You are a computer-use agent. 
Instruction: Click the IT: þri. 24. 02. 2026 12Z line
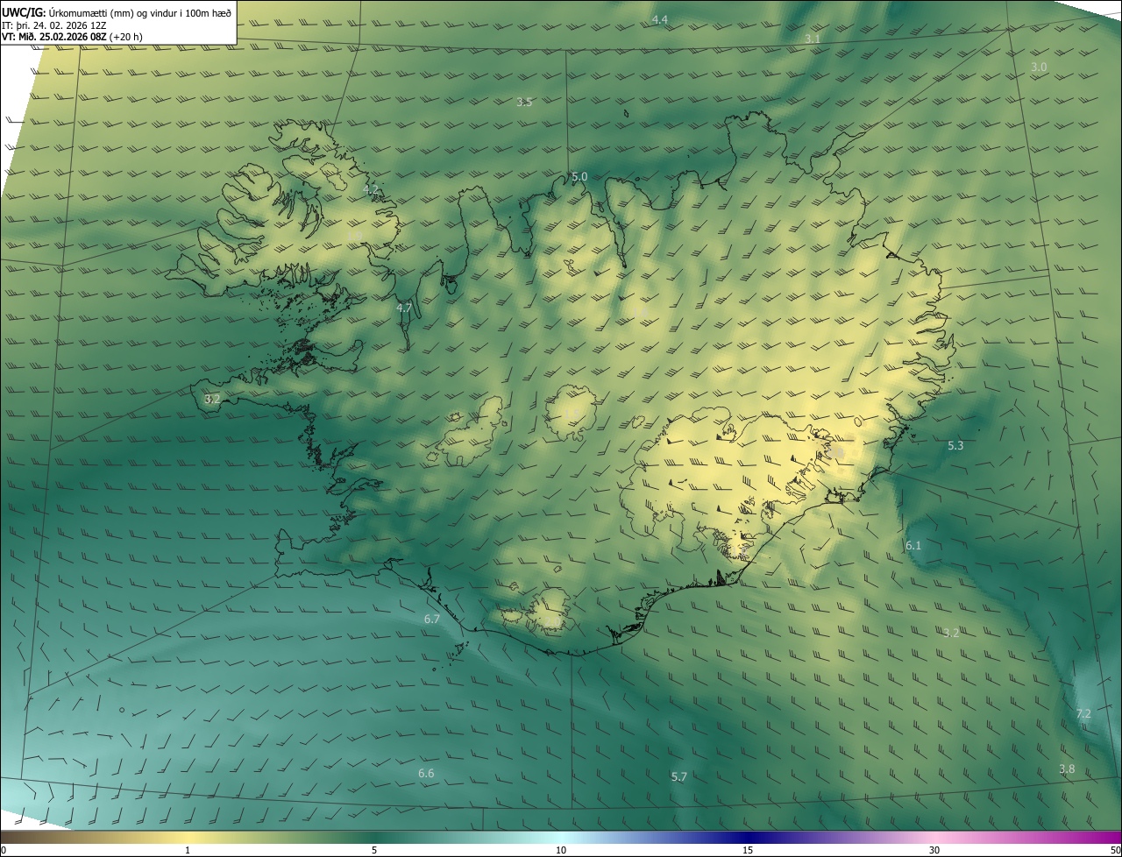tap(53, 25)
